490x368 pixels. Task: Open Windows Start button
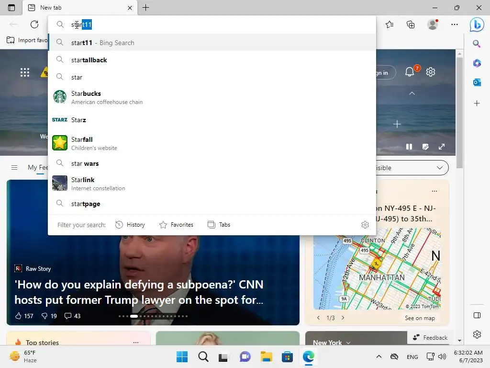click(x=182, y=356)
